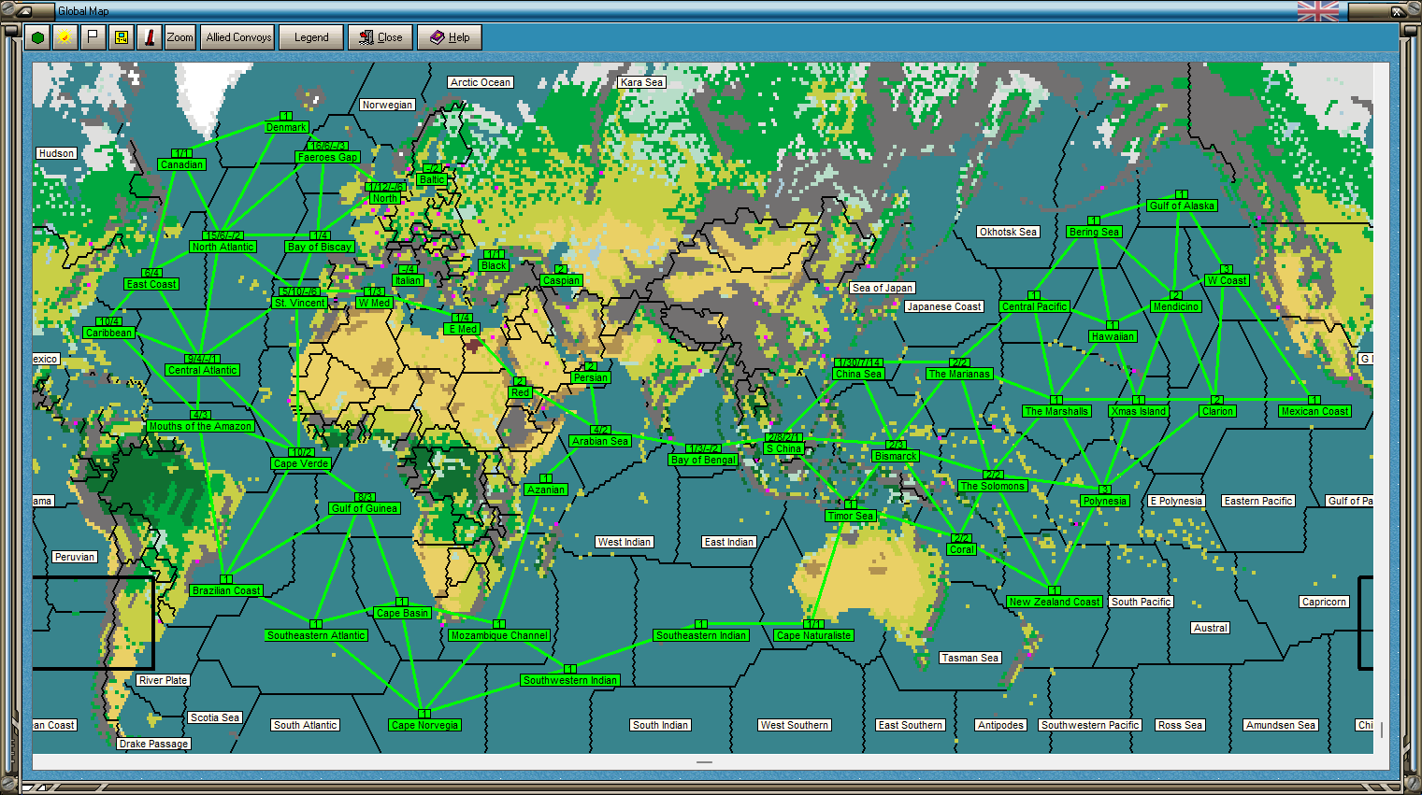Select the Bay of Bengal label
This screenshot has height=795, width=1422.
pyautogui.click(x=703, y=460)
